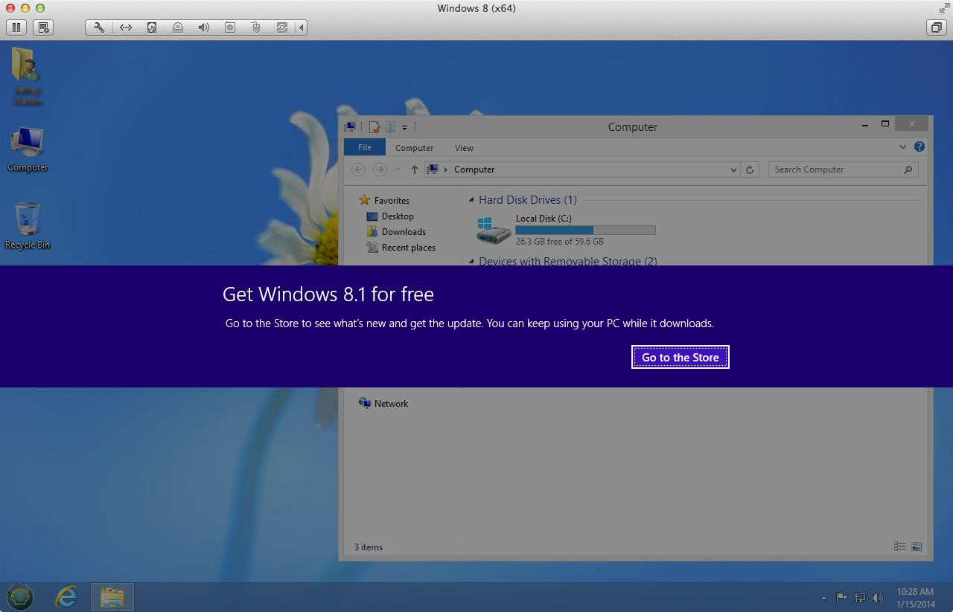Click the volume tray icon

pos(878,597)
